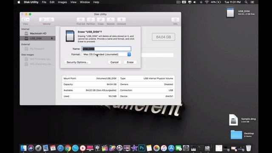
Task: Click the Security Options button
Action: (x=77, y=62)
